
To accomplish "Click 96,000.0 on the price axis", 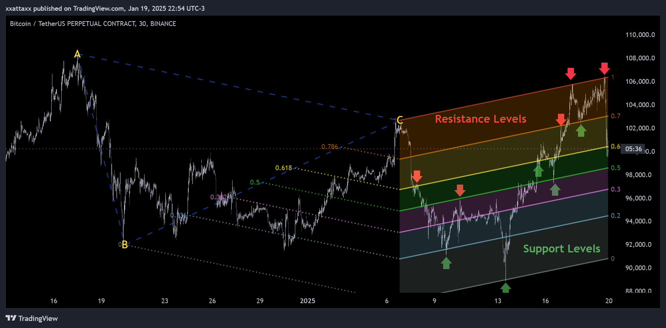I will 639,198.
